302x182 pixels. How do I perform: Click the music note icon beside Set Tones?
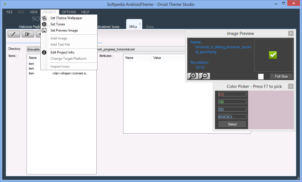pos(44,24)
